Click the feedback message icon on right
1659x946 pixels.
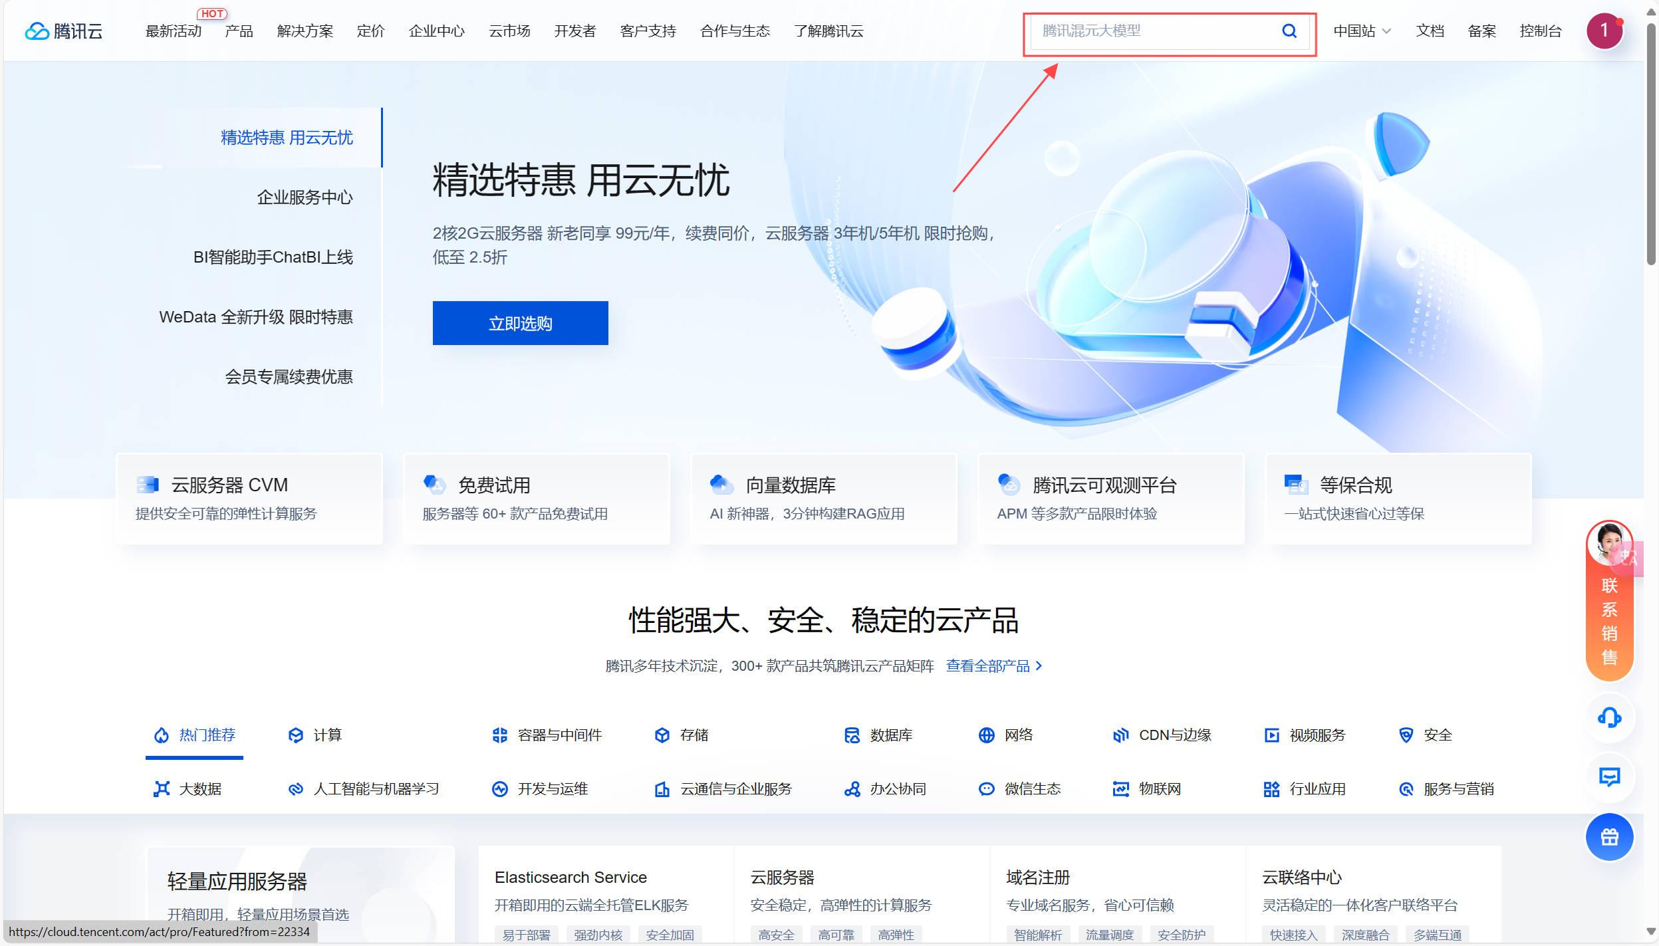(x=1609, y=776)
